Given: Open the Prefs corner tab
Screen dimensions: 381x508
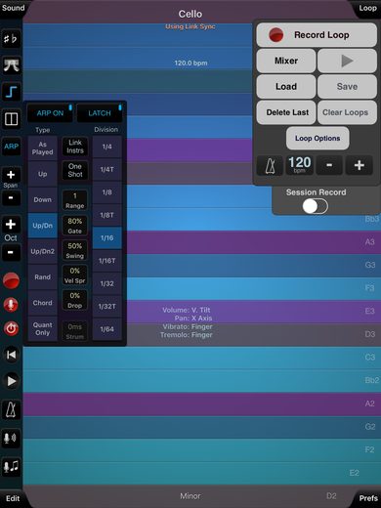Looking at the screenshot, I should tap(368, 498).
